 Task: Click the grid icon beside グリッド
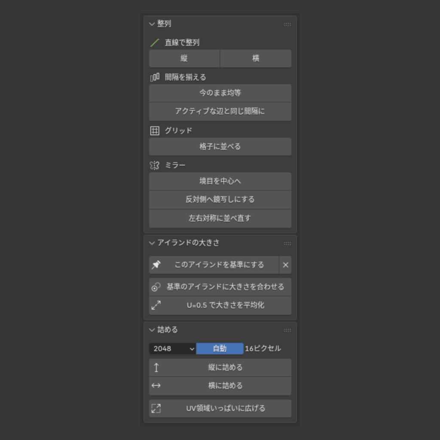[155, 131]
